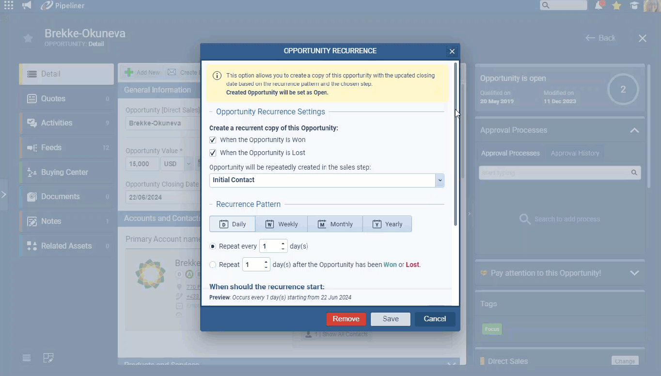Switch to Weekly recurrence pattern
The image size is (661, 376).
point(282,224)
